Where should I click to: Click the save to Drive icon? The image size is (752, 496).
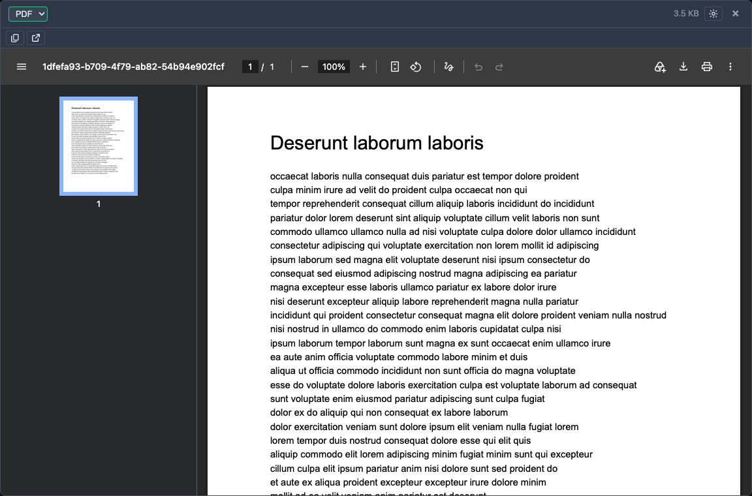point(660,67)
